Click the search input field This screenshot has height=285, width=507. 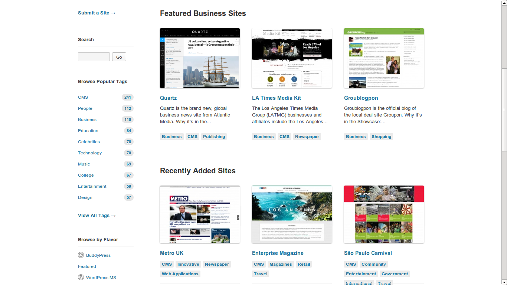tap(94, 57)
